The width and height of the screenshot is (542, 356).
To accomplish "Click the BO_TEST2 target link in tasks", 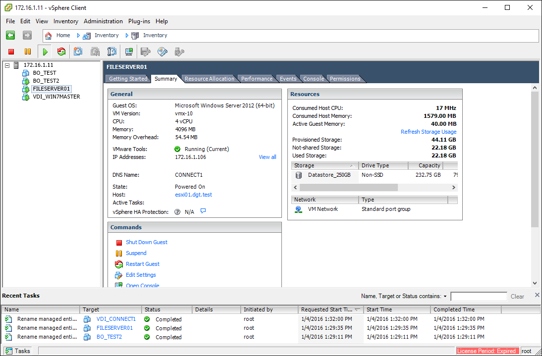I will coord(109,337).
